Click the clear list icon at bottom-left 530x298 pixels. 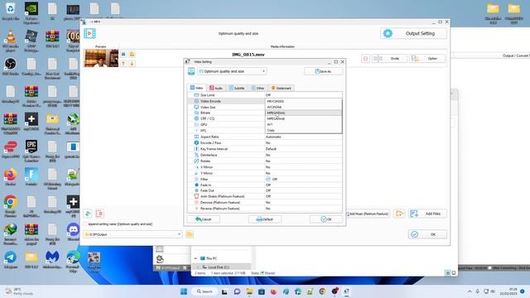[x=99, y=214]
